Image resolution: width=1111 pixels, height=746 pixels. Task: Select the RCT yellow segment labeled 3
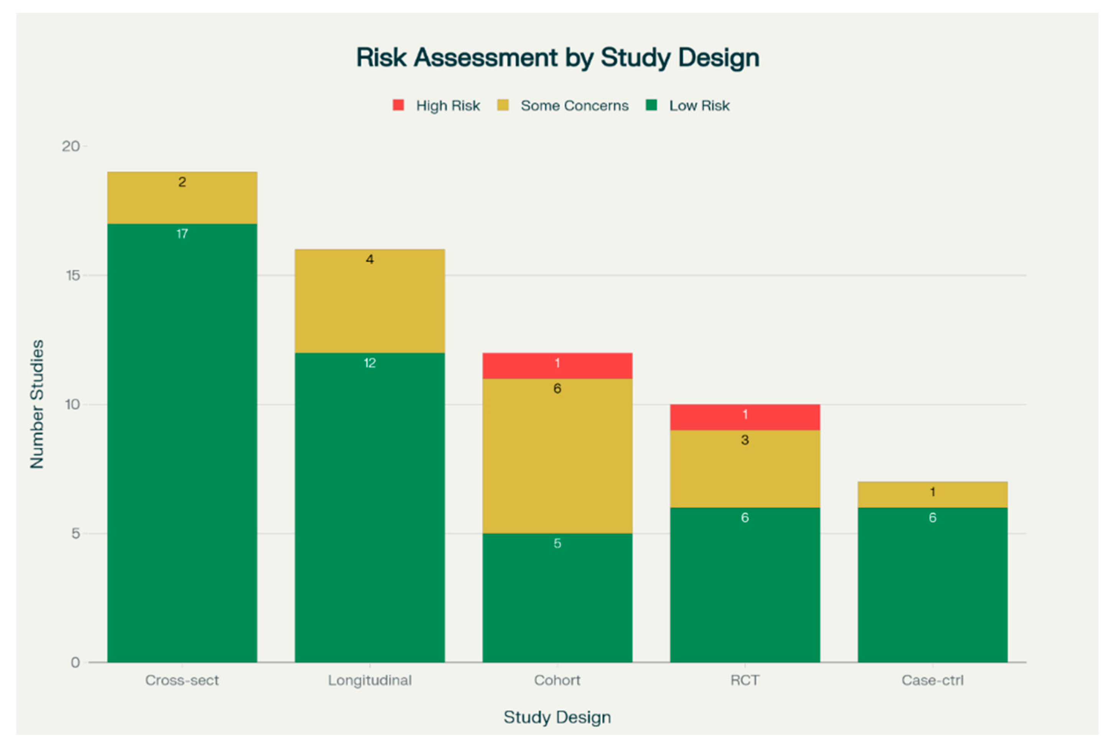(x=745, y=469)
